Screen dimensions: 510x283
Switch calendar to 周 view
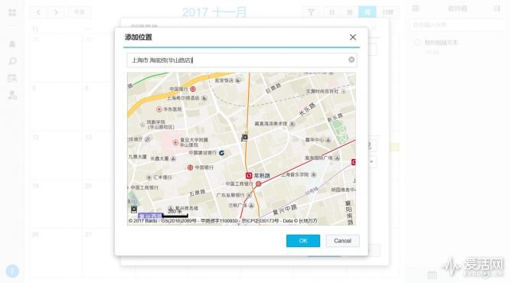pos(350,12)
